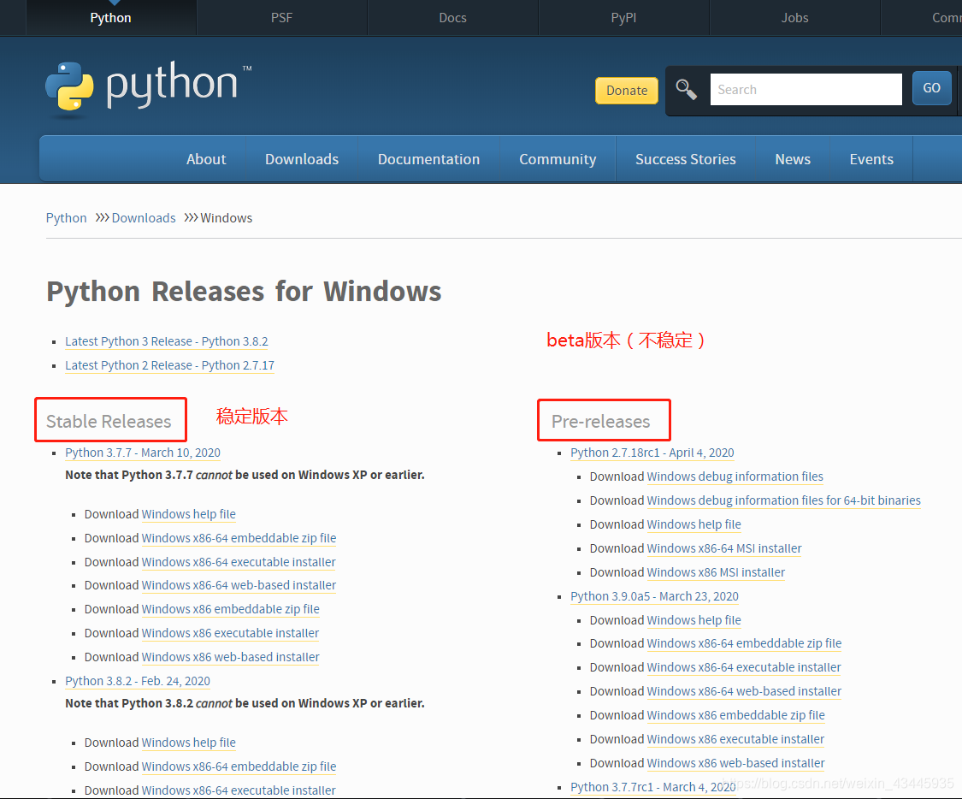The width and height of the screenshot is (962, 799).
Task: Click the magnifying glass search icon
Action: click(x=686, y=90)
